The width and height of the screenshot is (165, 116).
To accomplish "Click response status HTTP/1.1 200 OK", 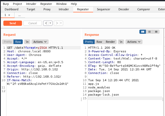I will point(102,48).
